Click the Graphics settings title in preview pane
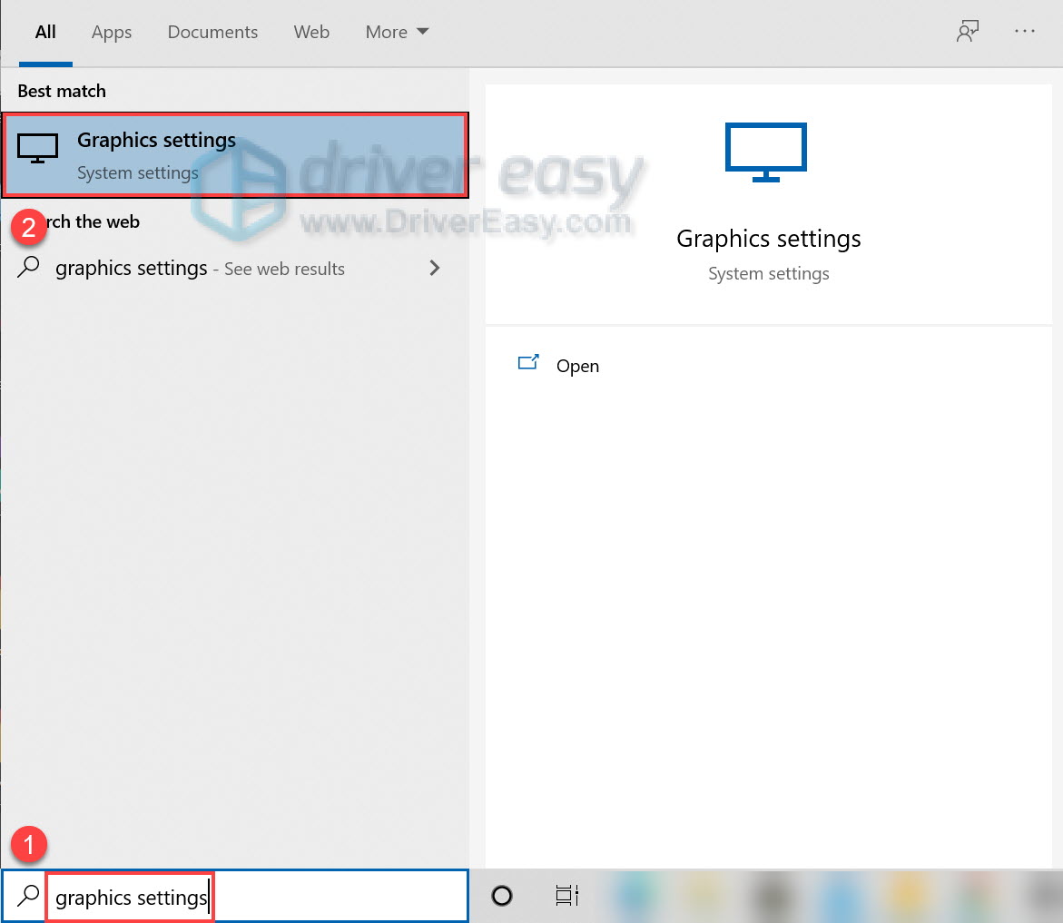 [x=769, y=239]
